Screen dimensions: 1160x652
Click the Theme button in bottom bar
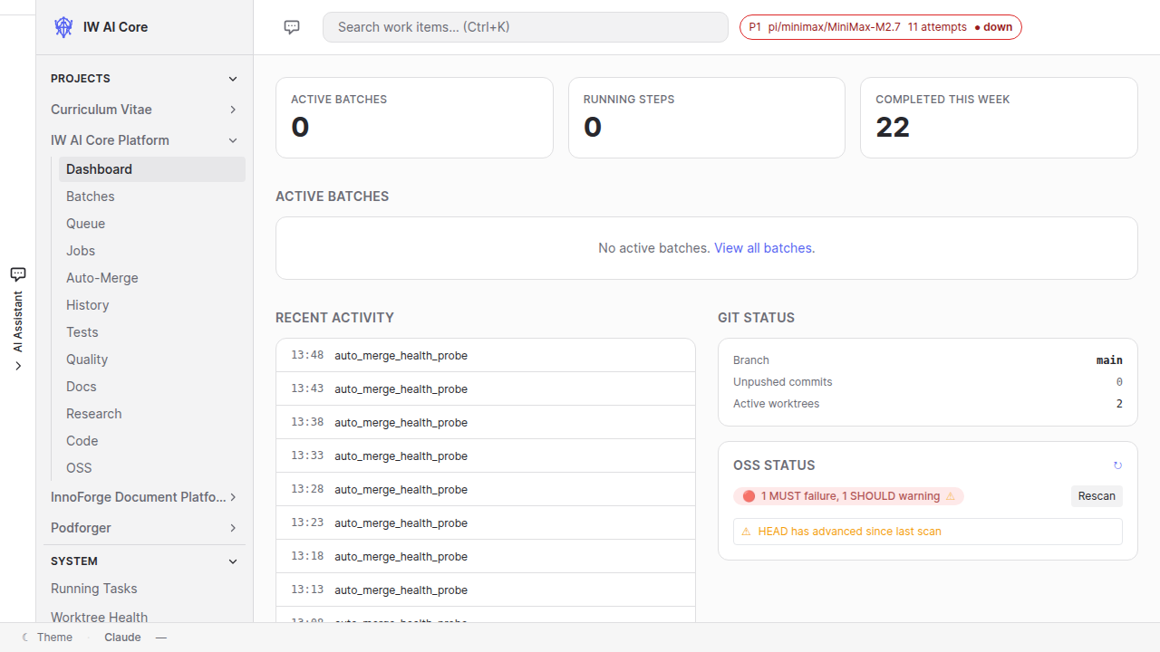click(46, 638)
